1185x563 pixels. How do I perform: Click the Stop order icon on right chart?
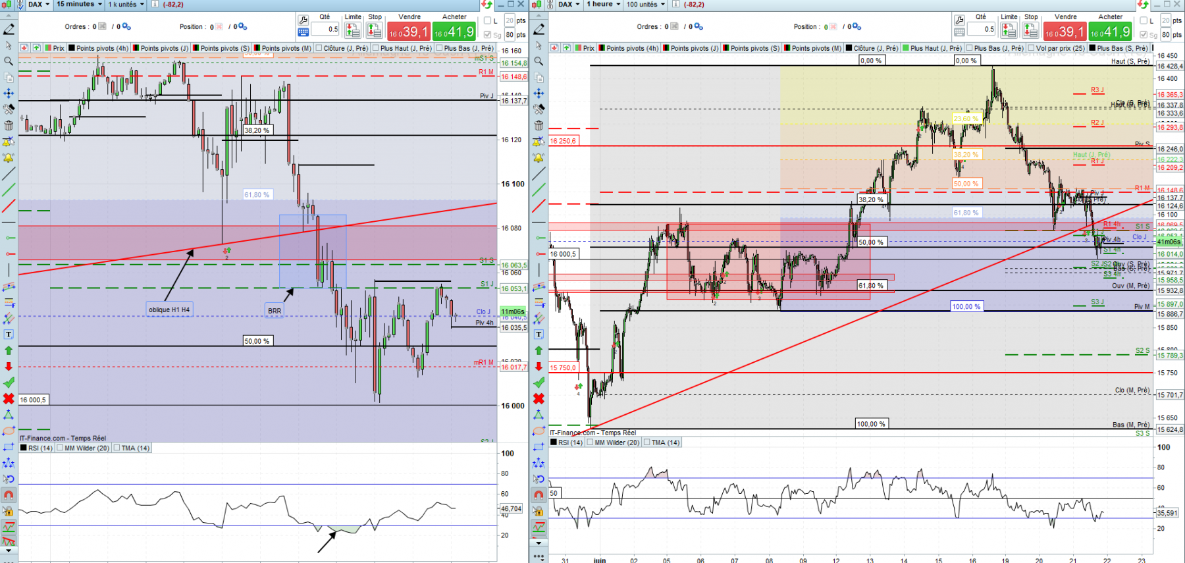[1030, 30]
